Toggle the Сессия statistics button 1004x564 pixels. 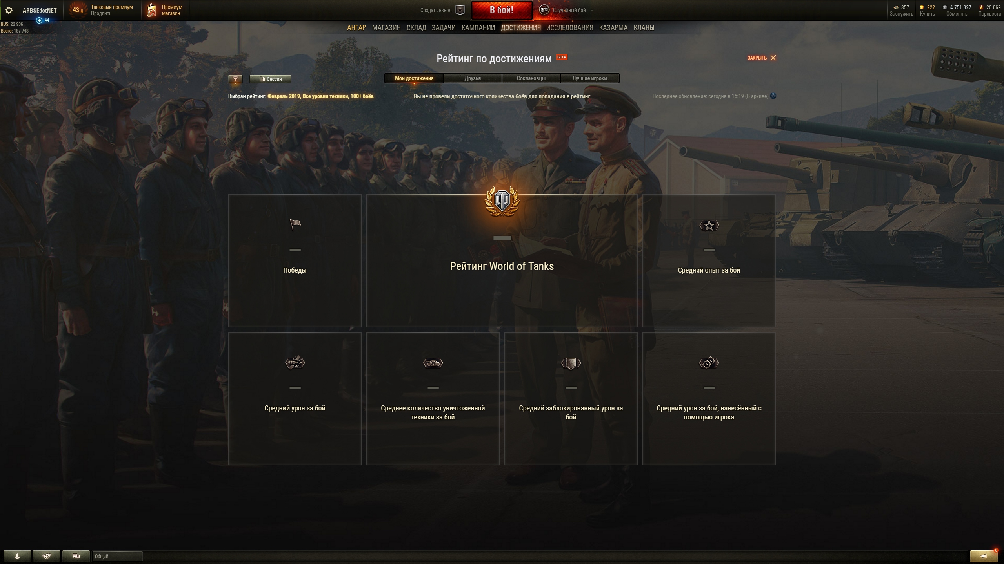(x=271, y=79)
